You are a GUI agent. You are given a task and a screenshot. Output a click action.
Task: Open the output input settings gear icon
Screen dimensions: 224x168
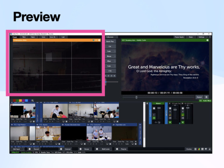pyautogui.click(x=207, y=40)
